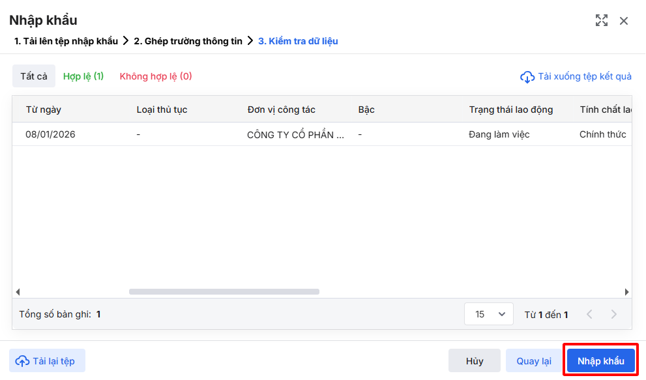Click the Nhập khẩu button
The image size is (646, 380).
tap(600, 361)
